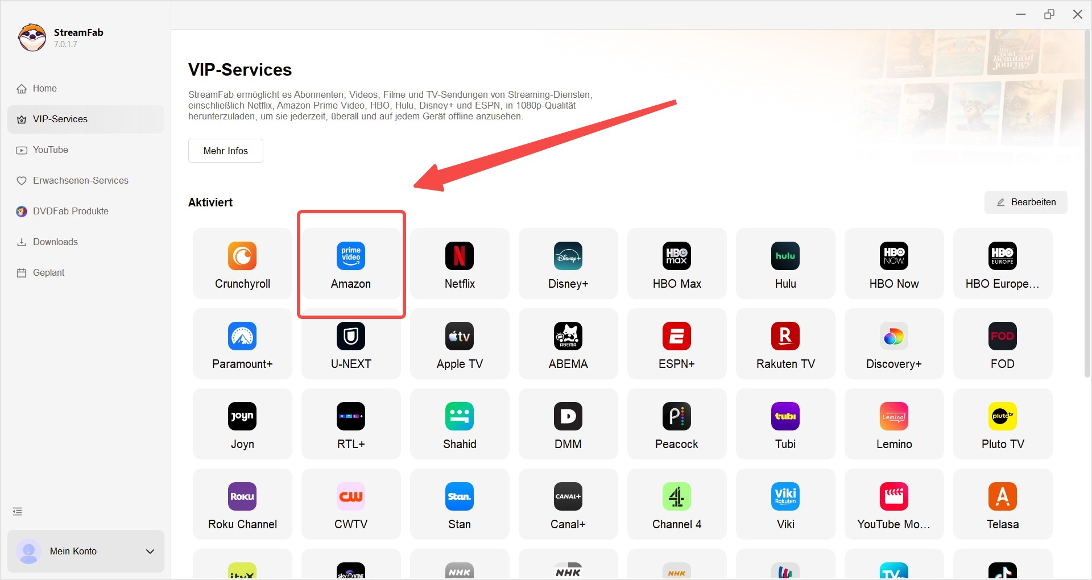
Task: Select the Hulu tile
Action: pos(785,263)
